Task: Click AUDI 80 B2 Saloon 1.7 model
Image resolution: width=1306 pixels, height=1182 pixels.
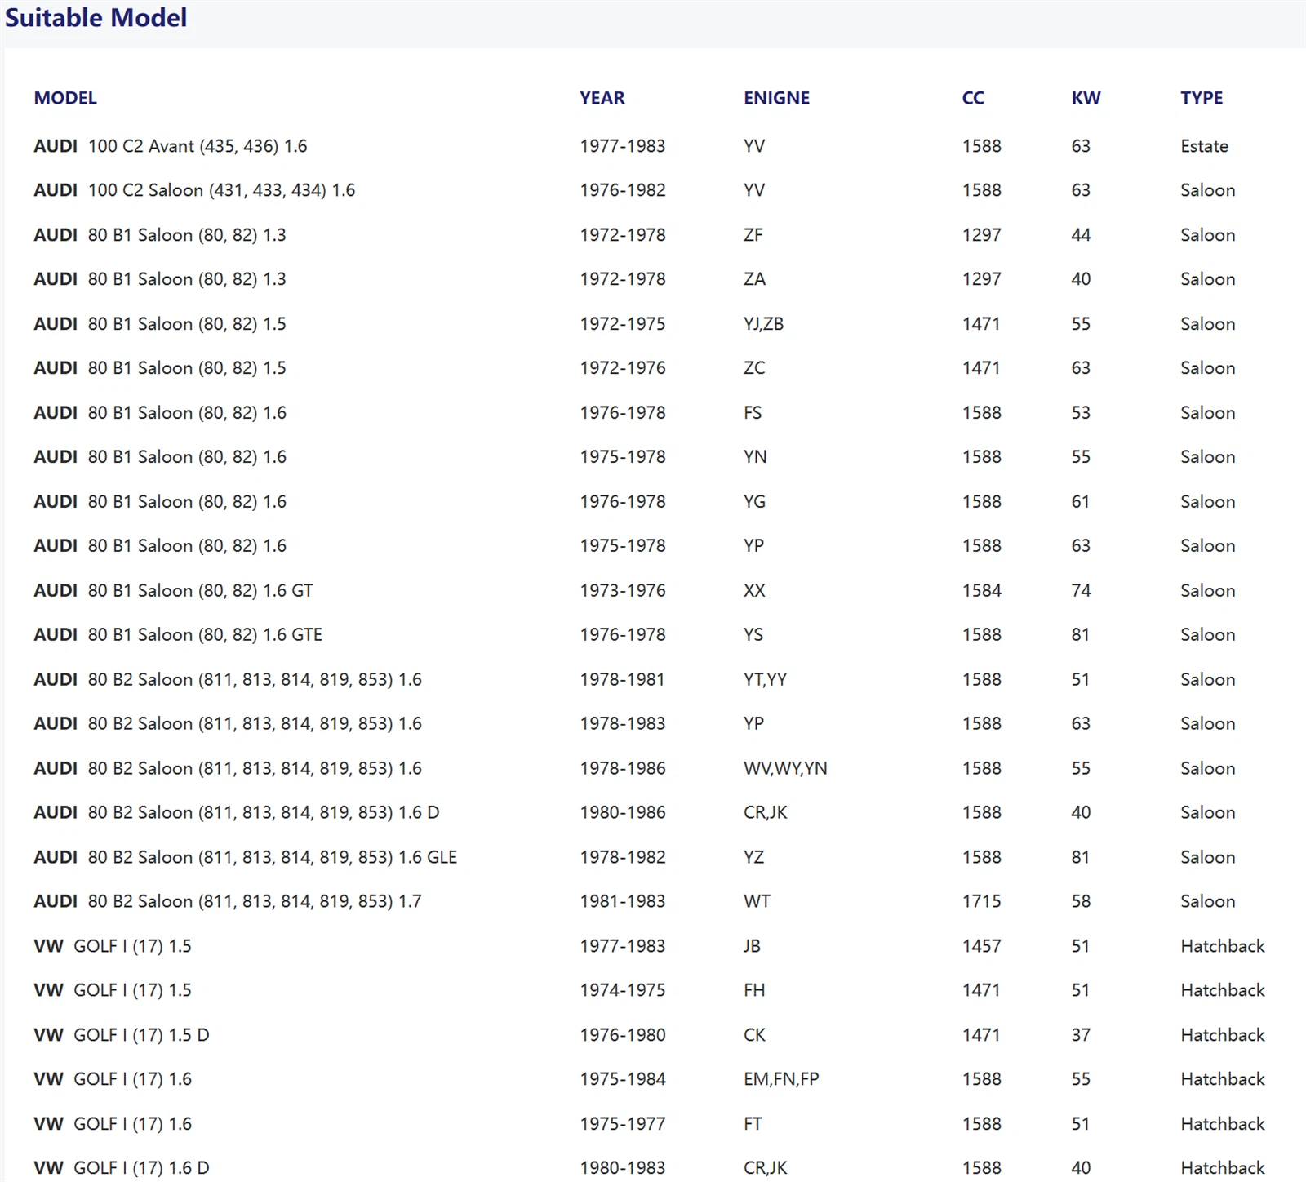Action: [227, 901]
